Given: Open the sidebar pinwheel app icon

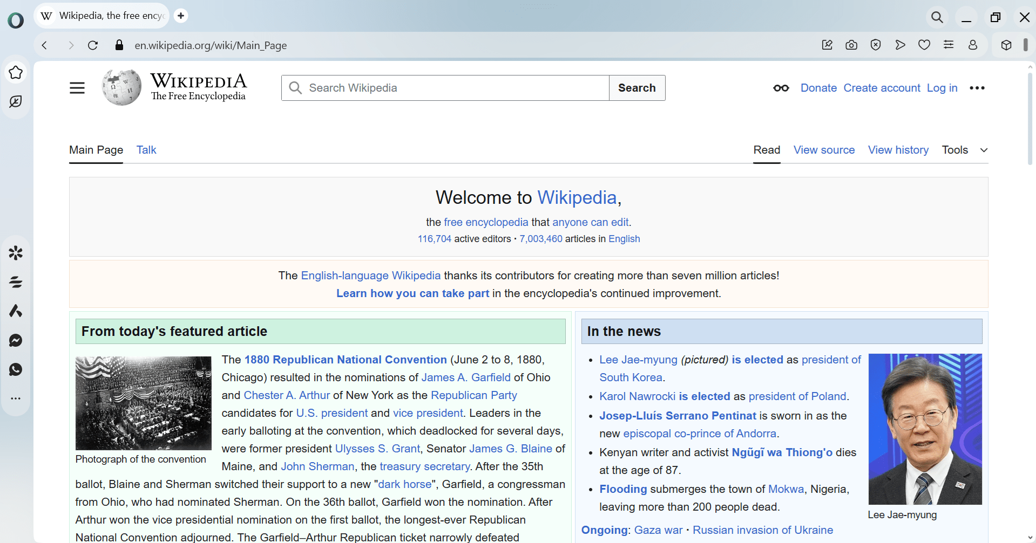Looking at the screenshot, I should 16,252.
